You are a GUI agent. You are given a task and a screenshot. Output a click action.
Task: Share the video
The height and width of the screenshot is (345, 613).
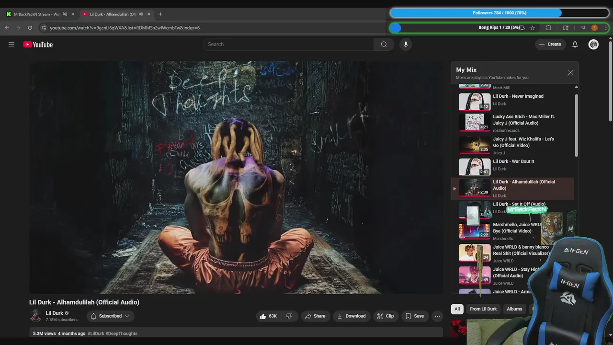click(x=315, y=316)
